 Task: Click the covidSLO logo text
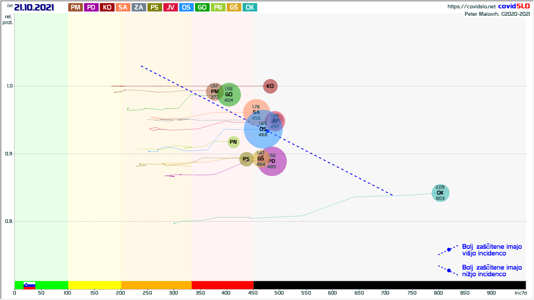pyautogui.click(x=514, y=6)
